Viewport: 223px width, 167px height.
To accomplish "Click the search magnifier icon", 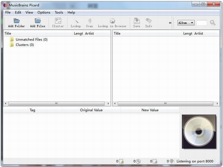I will click(x=213, y=23).
